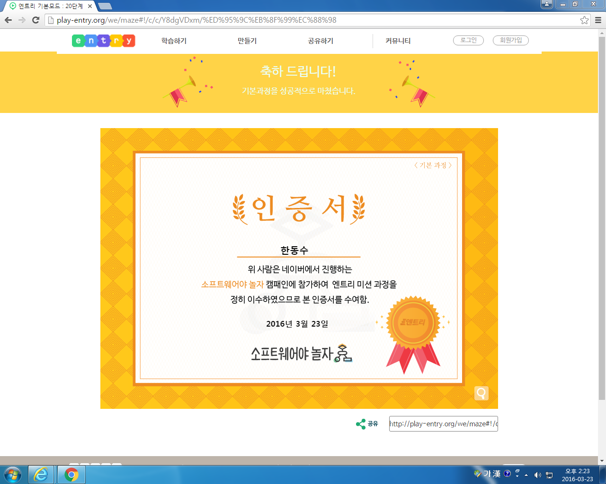This screenshot has height=484, width=606.
Task: Click the browser back arrow
Action: point(8,20)
